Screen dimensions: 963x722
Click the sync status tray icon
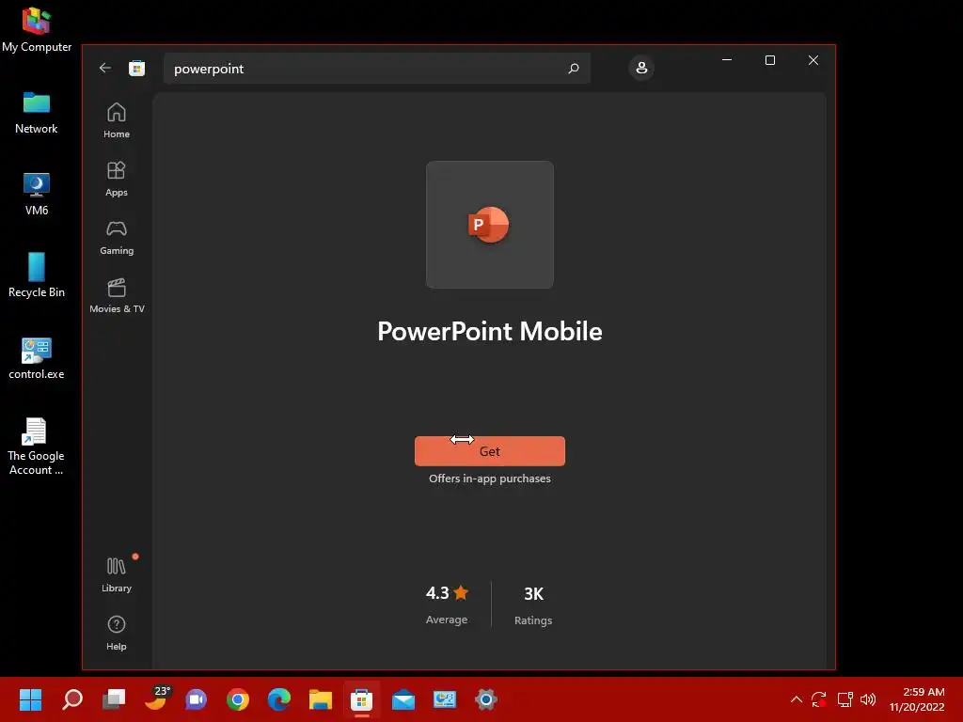coord(819,699)
